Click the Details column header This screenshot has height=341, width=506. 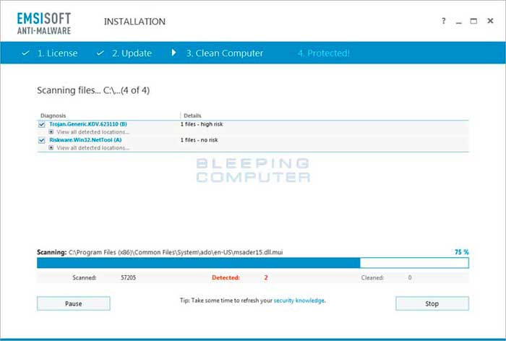point(192,116)
